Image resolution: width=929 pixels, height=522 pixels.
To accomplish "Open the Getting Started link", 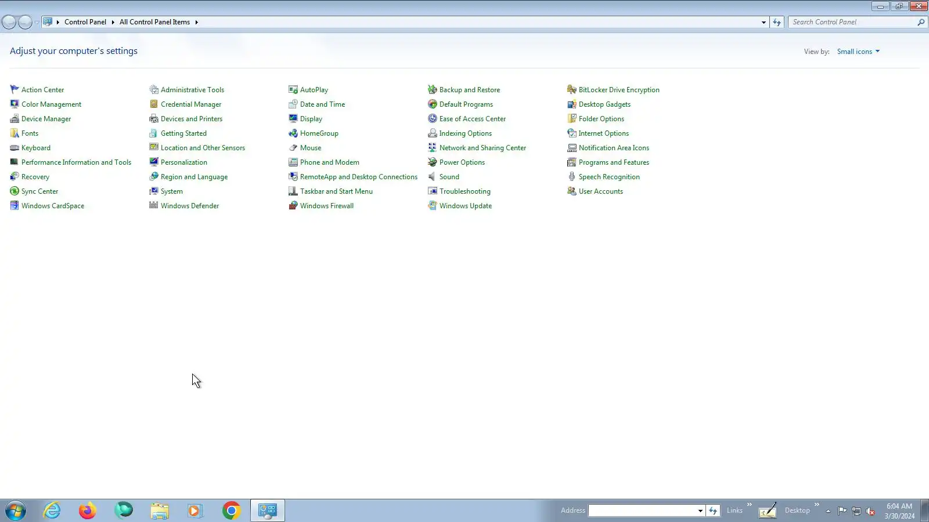I will (x=183, y=133).
